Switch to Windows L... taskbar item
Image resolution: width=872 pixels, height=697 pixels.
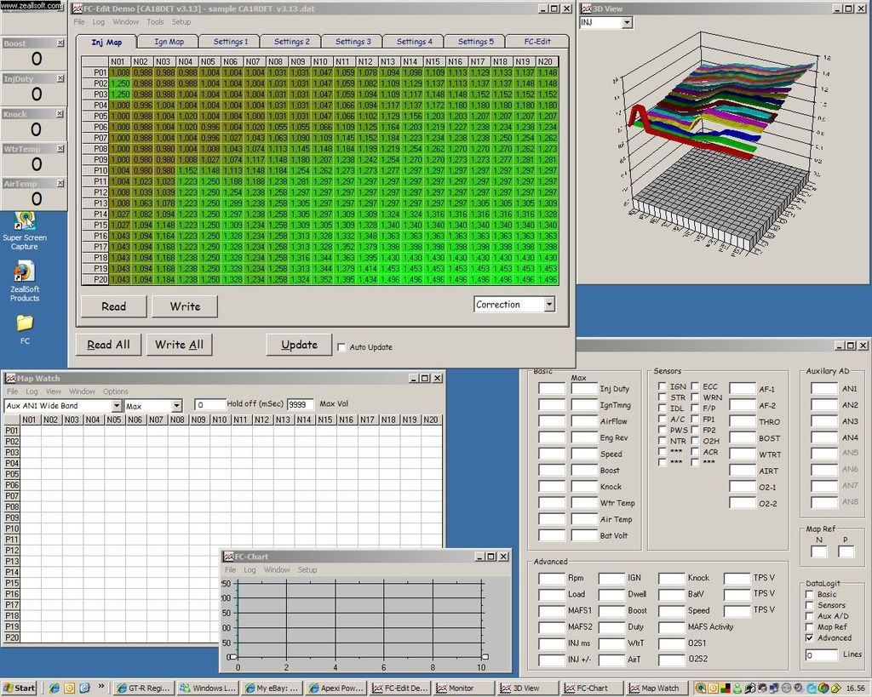pos(208,688)
